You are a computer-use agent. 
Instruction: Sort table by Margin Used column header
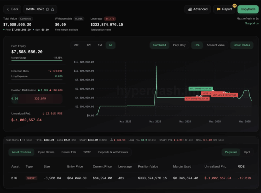pos(182,167)
